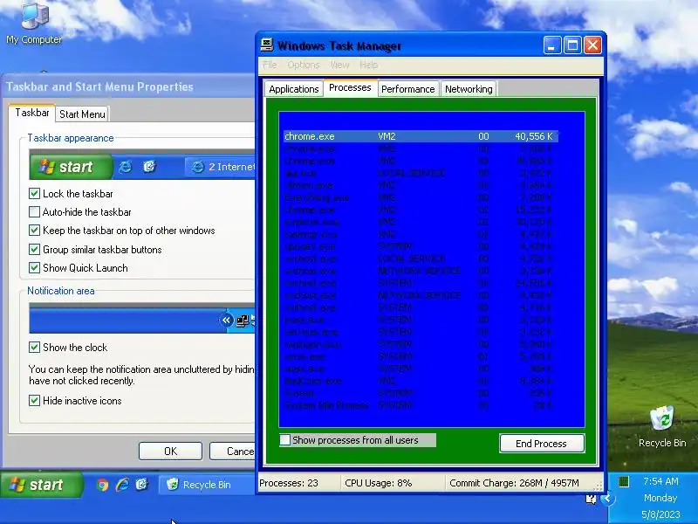Switch to the Start Menu tab
The image size is (698, 524).
[82, 114]
